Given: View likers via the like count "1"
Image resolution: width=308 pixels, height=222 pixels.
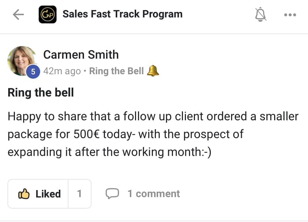Looking at the screenshot, I should (79, 194).
